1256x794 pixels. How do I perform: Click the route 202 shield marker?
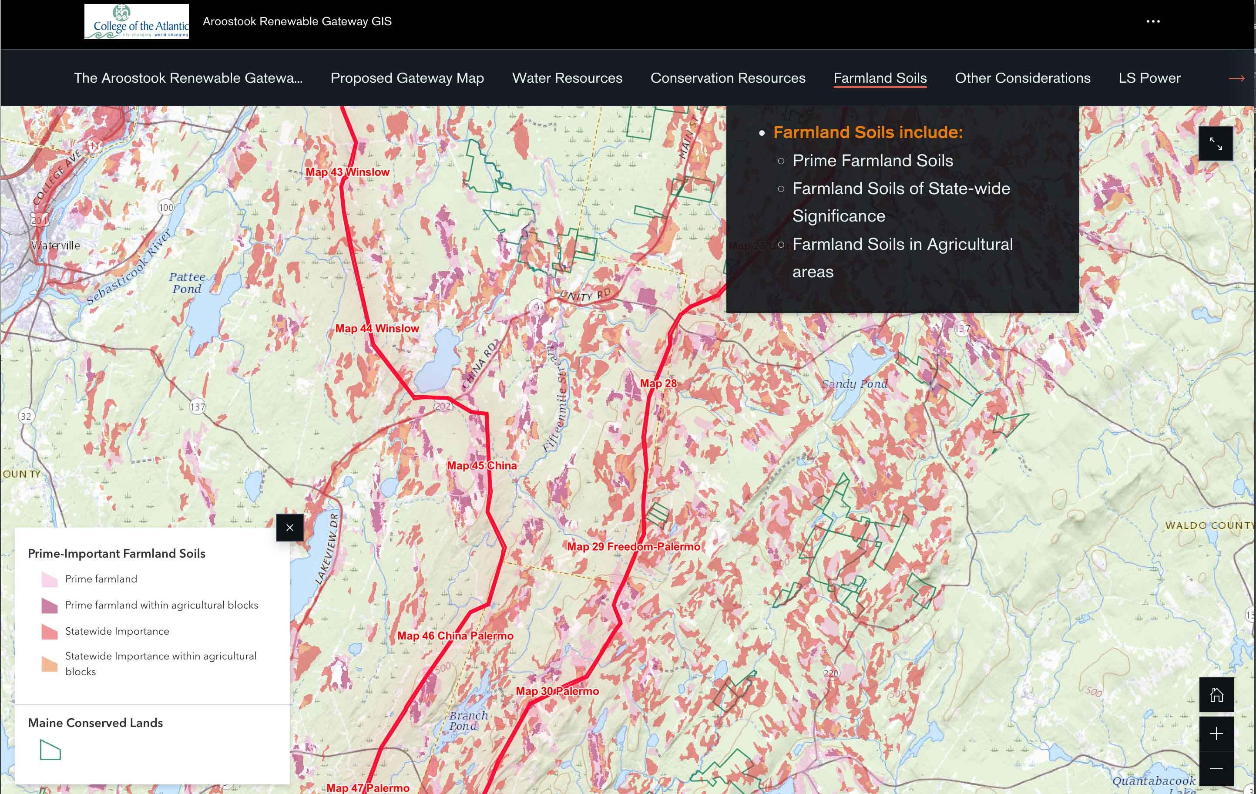tap(443, 406)
